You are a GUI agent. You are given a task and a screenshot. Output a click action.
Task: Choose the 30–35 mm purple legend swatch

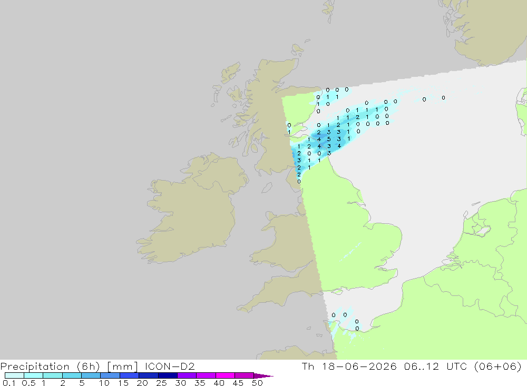tap(187, 375)
